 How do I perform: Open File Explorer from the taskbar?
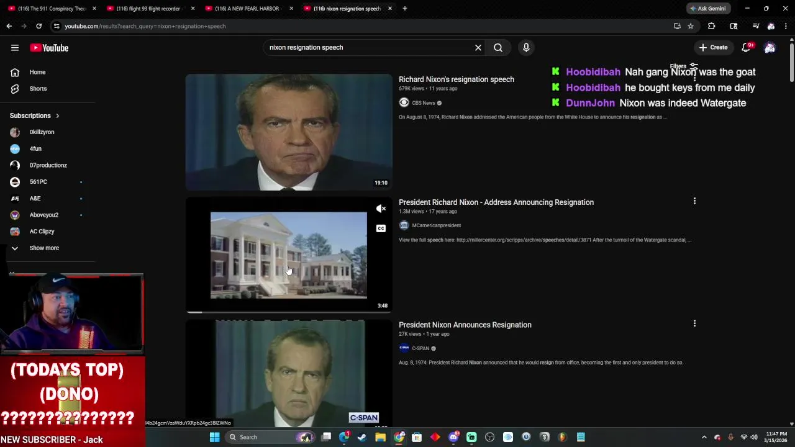click(380, 437)
